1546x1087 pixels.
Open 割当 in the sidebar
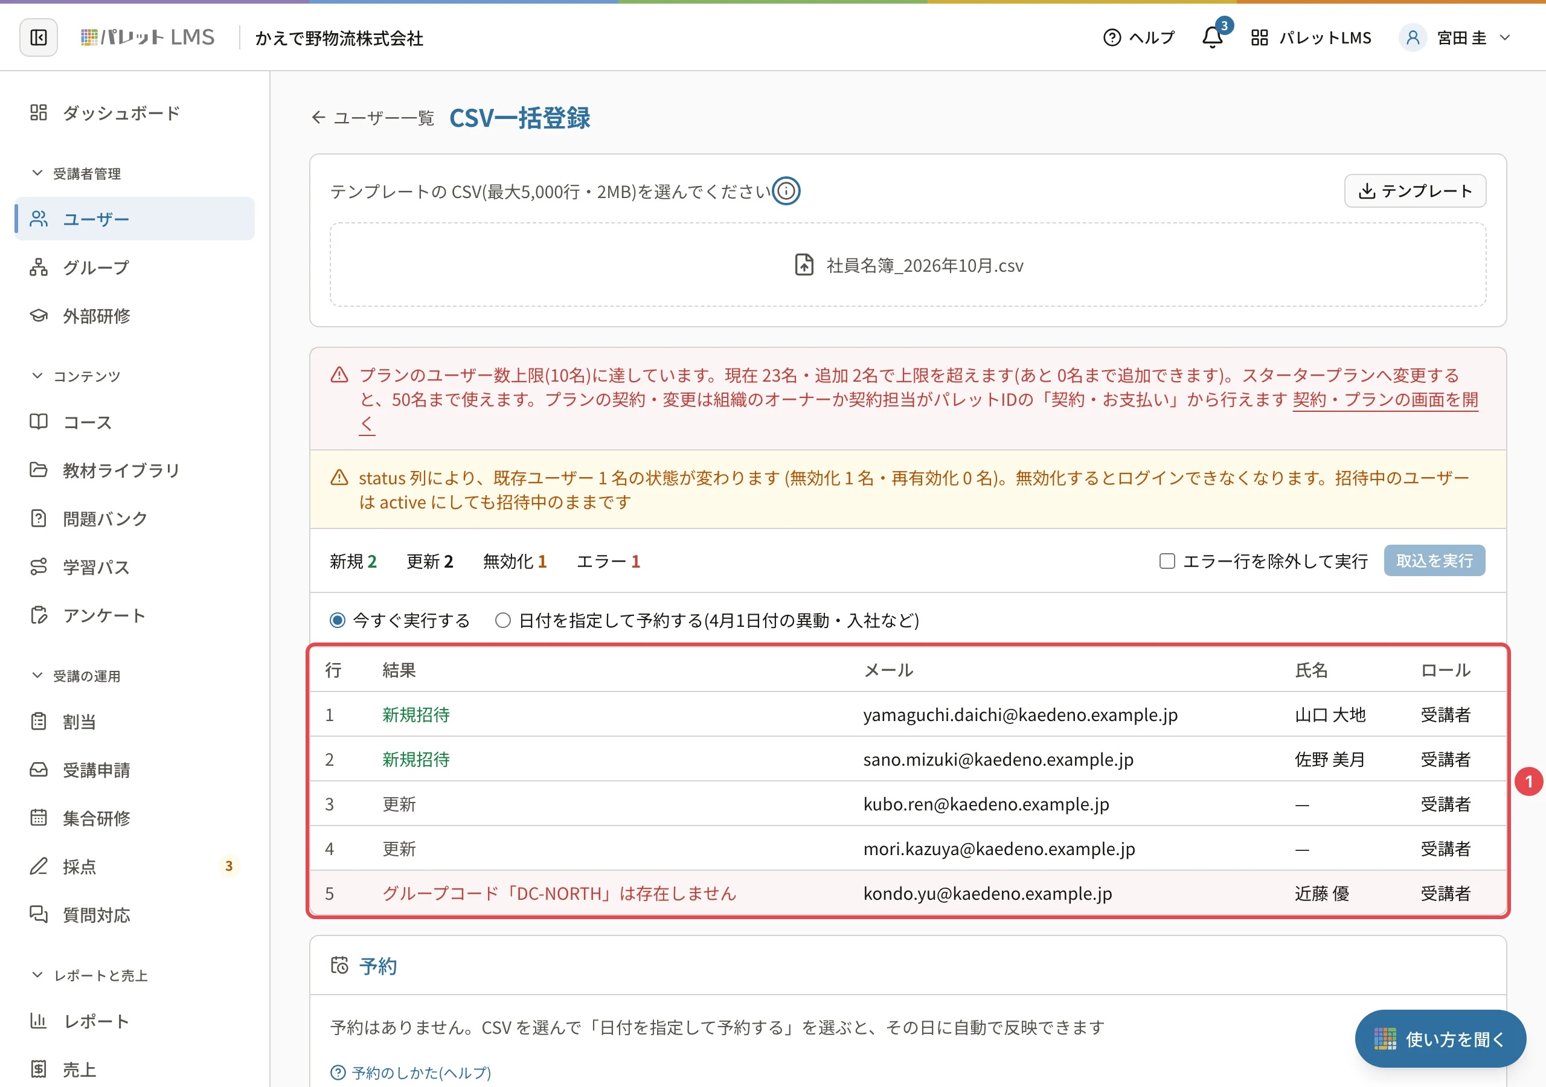coord(135,722)
